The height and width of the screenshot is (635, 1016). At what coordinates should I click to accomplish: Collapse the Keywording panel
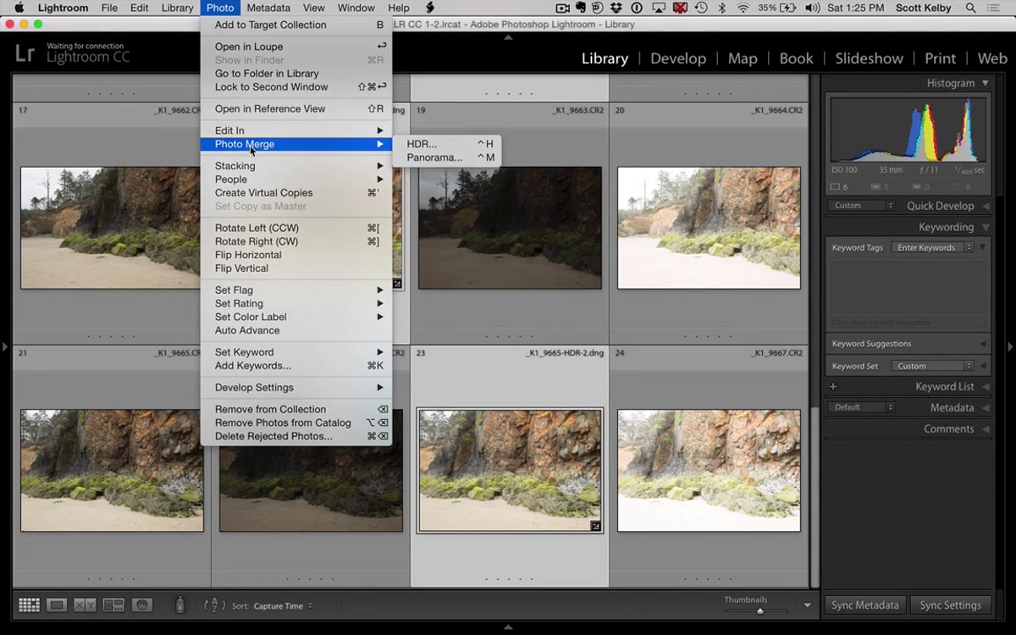(x=986, y=227)
